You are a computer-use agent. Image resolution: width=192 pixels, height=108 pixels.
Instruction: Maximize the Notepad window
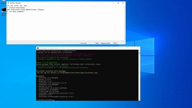tap(118, 3)
